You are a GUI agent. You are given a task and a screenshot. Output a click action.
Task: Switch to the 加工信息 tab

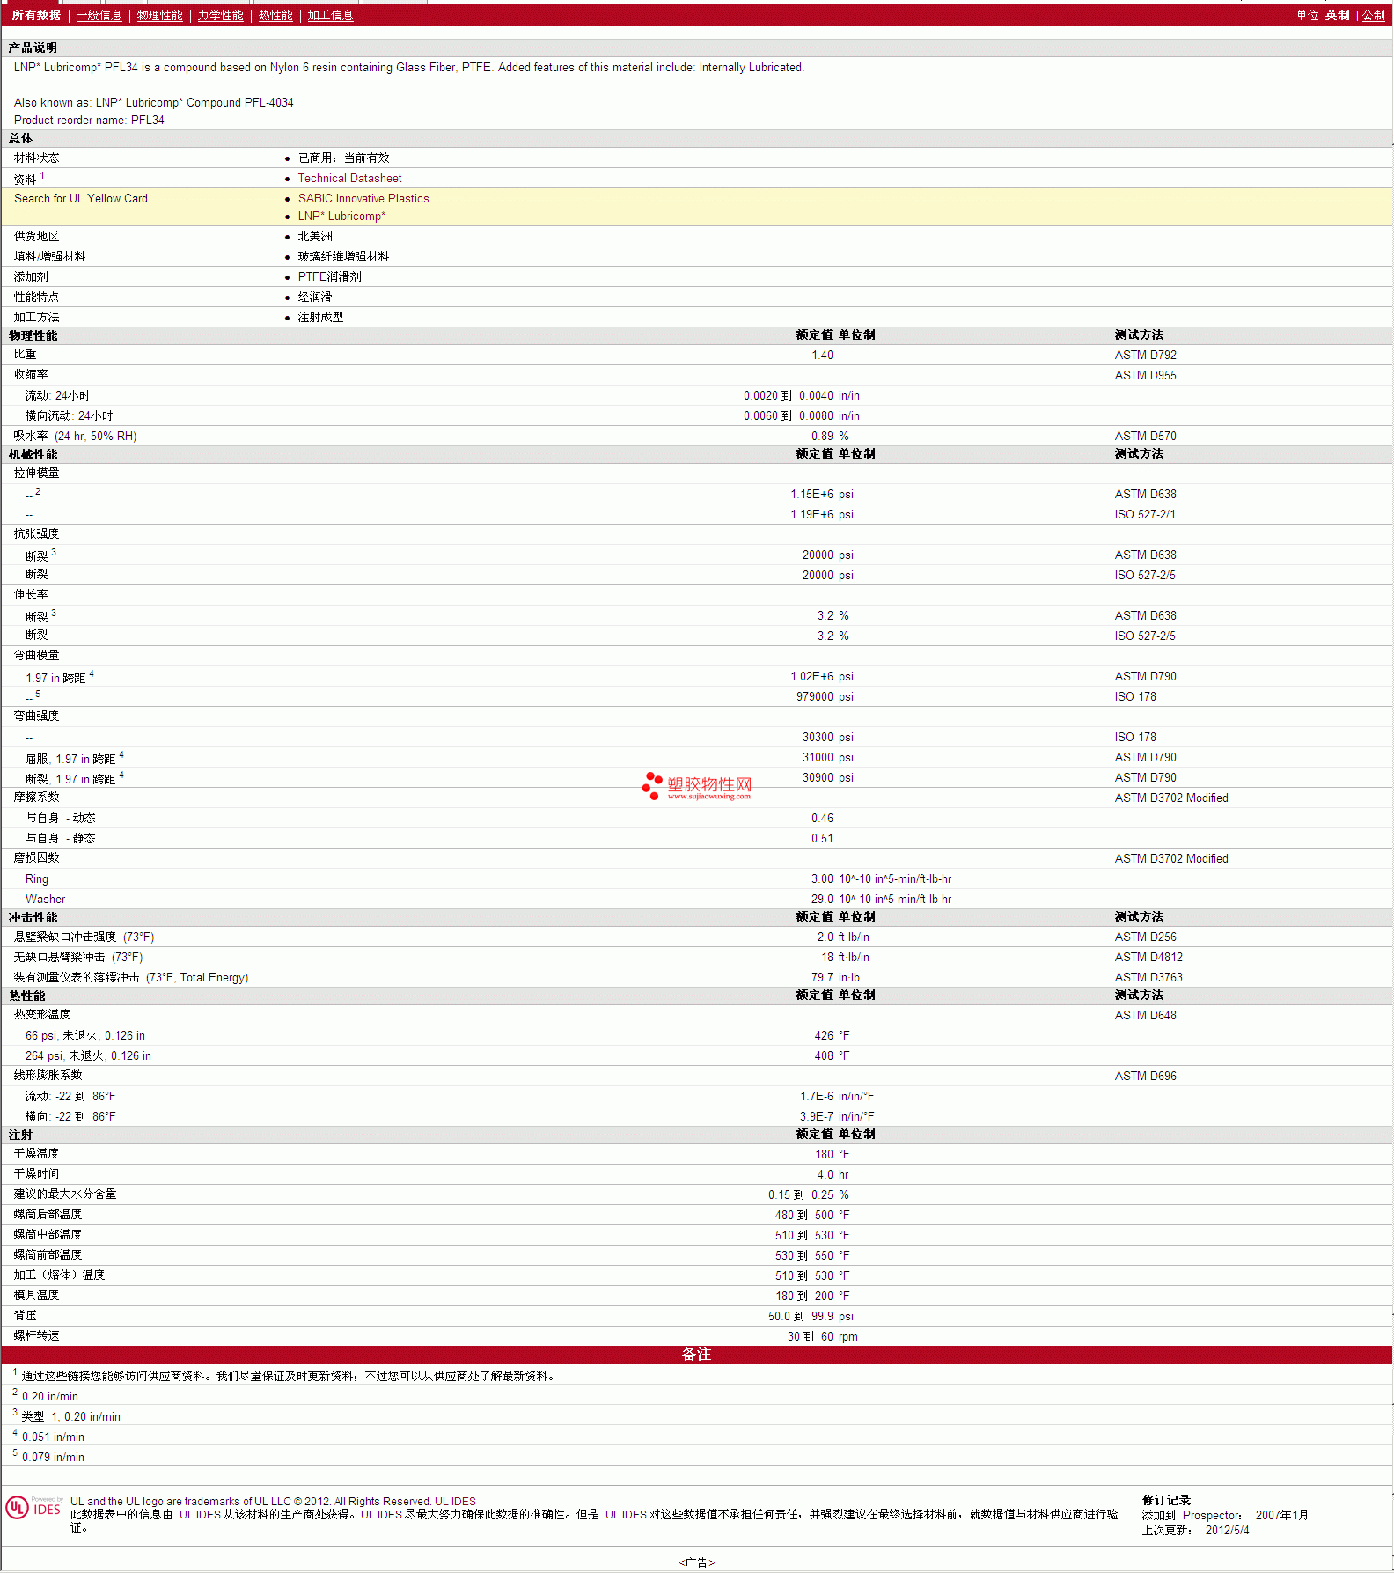click(330, 15)
